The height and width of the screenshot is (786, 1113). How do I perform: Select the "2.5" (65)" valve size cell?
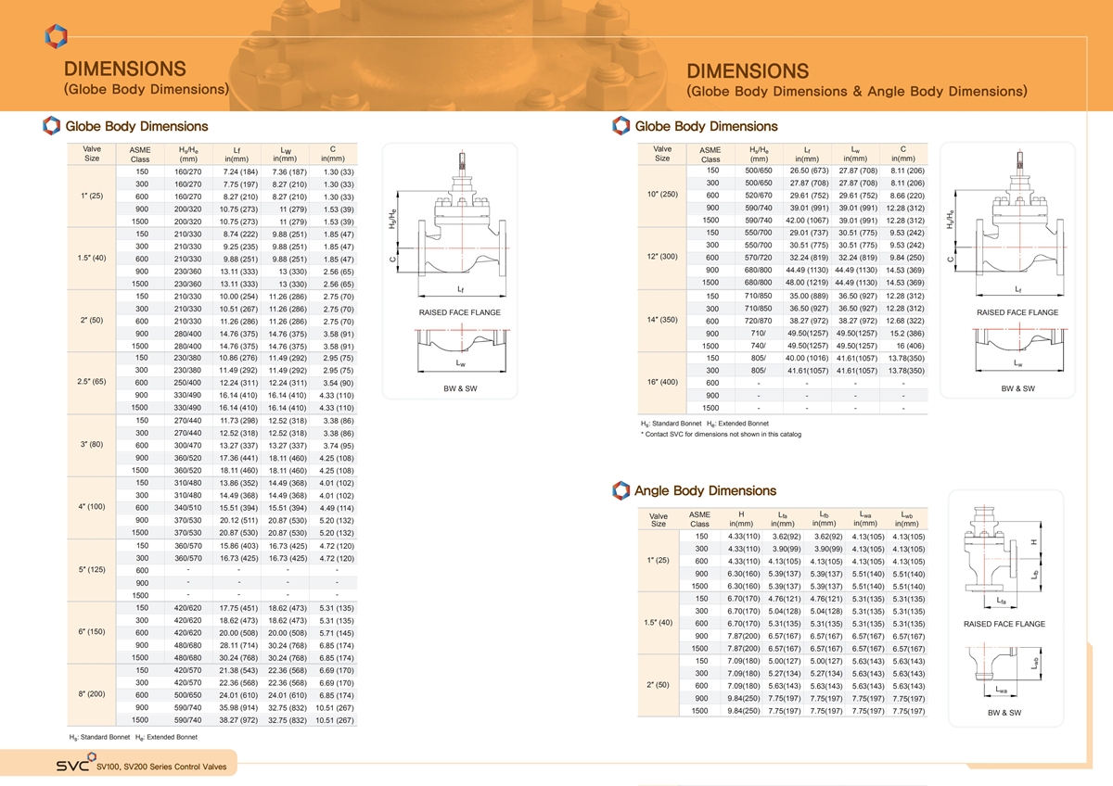[92, 382]
